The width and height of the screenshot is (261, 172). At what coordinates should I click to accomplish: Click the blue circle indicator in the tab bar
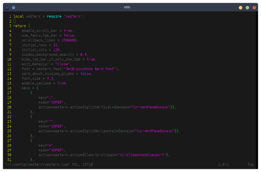[13, 7]
